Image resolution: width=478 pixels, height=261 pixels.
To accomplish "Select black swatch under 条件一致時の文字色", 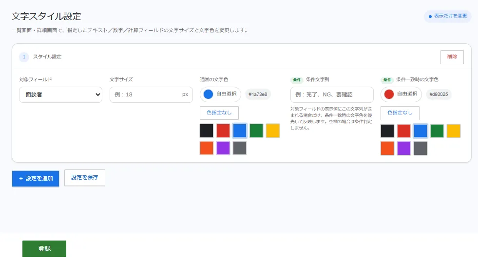I will (x=387, y=131).
